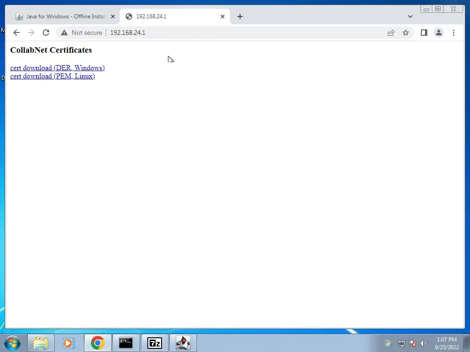Click the network tray icon
Screen dimensions: 470x352
[x=401, y=343]
